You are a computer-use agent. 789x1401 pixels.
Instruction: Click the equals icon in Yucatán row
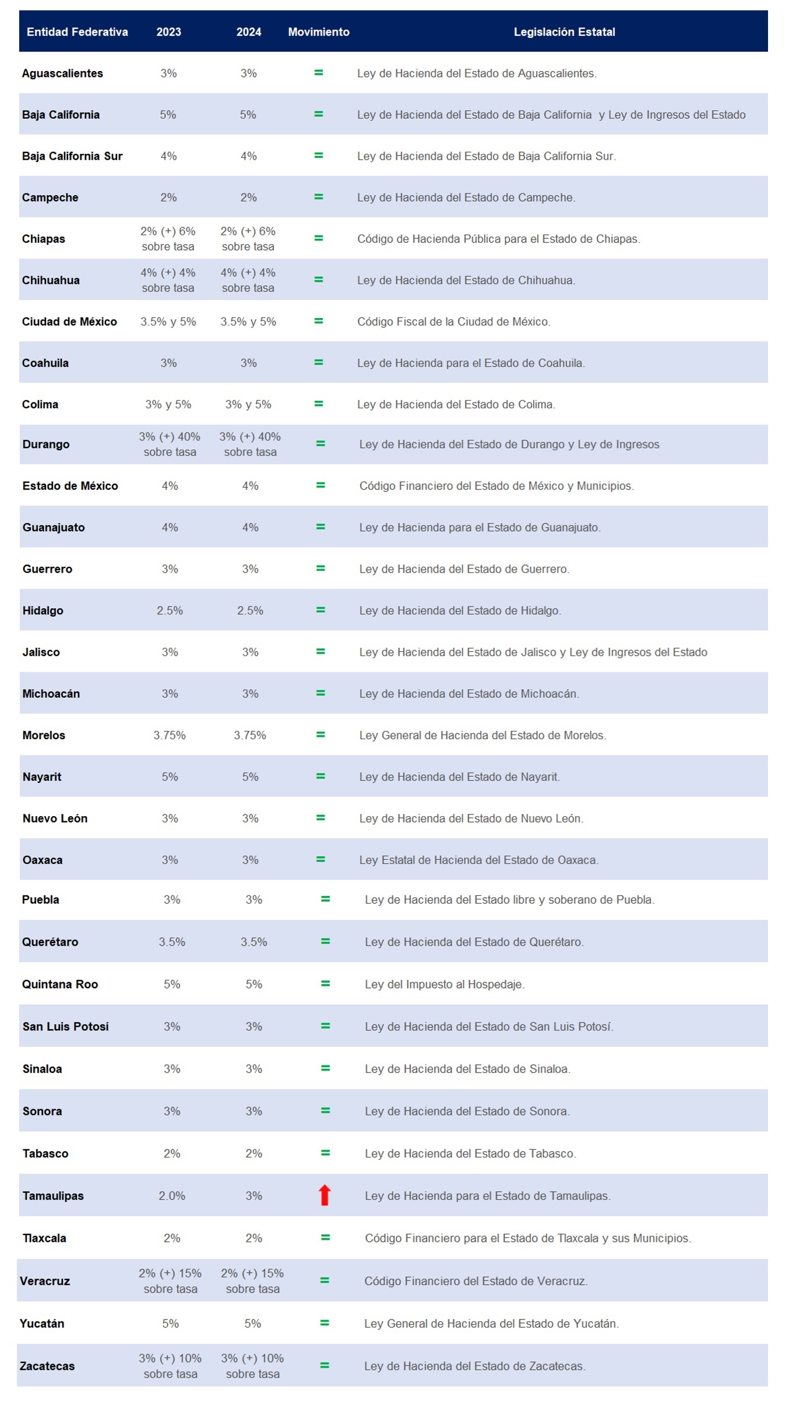(x=325, y=1323)
